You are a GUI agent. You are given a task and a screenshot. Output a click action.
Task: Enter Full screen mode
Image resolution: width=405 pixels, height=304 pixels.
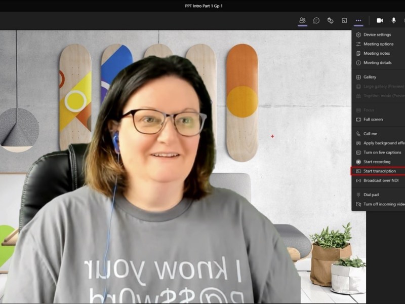coord(373,120)
